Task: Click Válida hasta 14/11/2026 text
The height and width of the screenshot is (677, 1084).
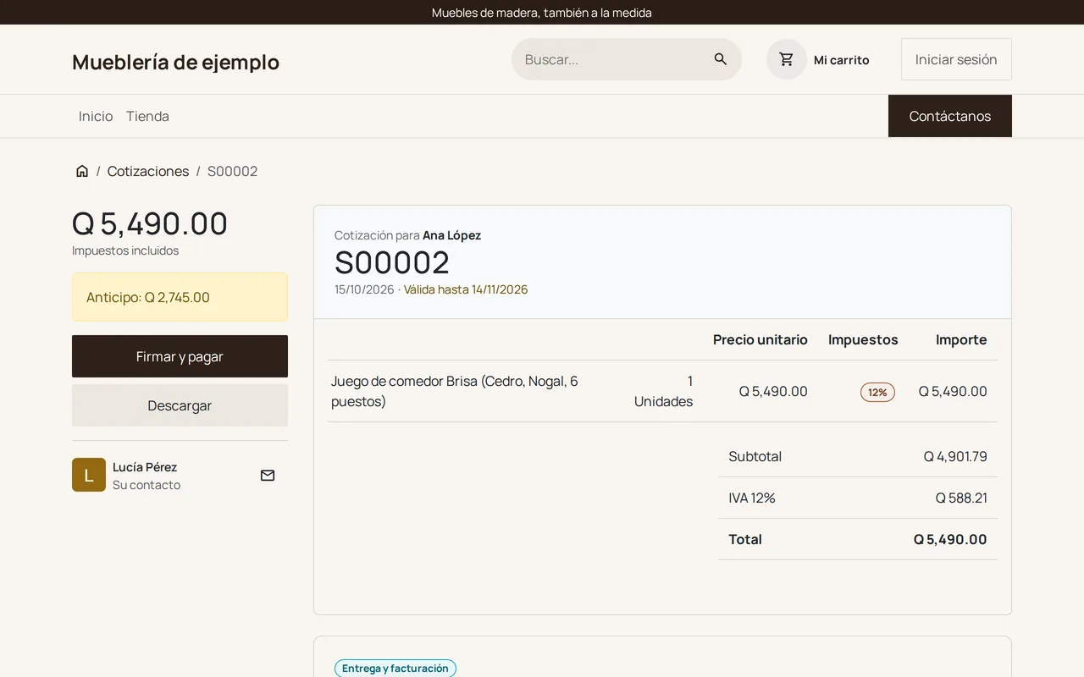Action: (466, 289)
